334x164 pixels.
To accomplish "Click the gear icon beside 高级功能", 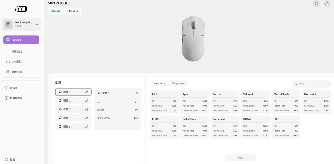I will 8,72.
